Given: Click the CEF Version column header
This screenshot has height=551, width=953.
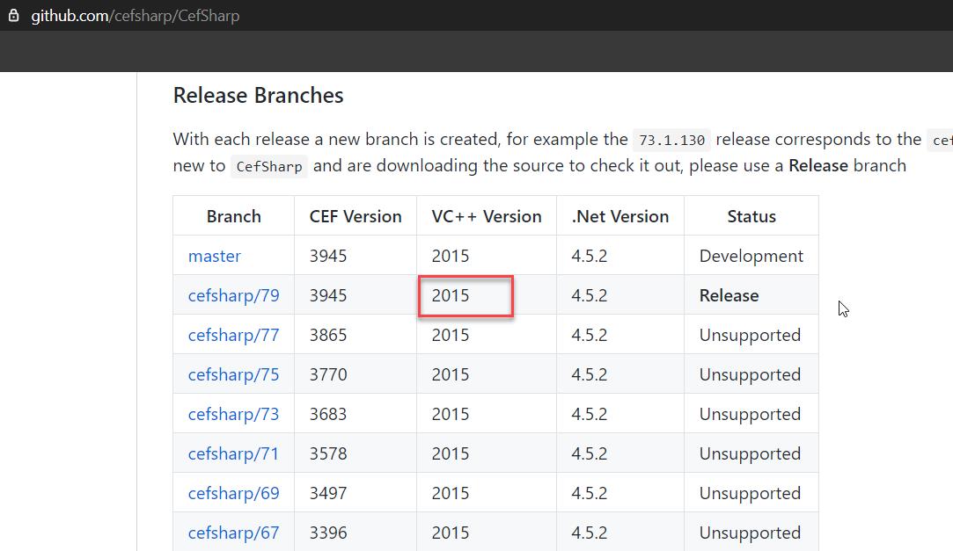Looking at the screenshot, I should (x=355, y=215).
